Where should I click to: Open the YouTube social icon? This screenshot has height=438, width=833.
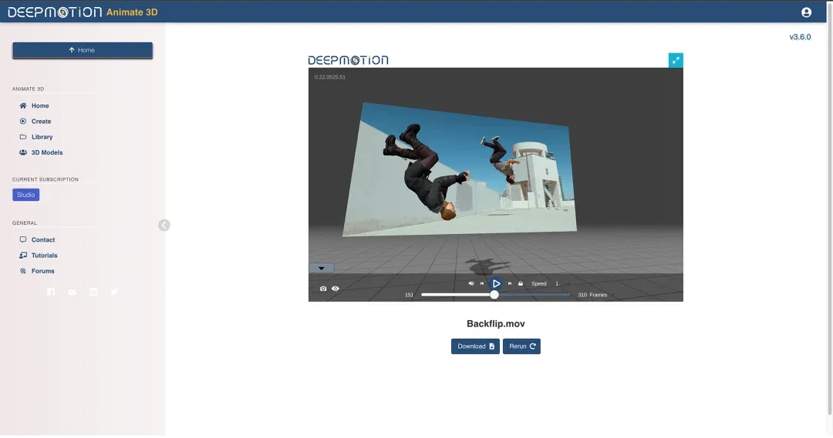click(72, 293)
